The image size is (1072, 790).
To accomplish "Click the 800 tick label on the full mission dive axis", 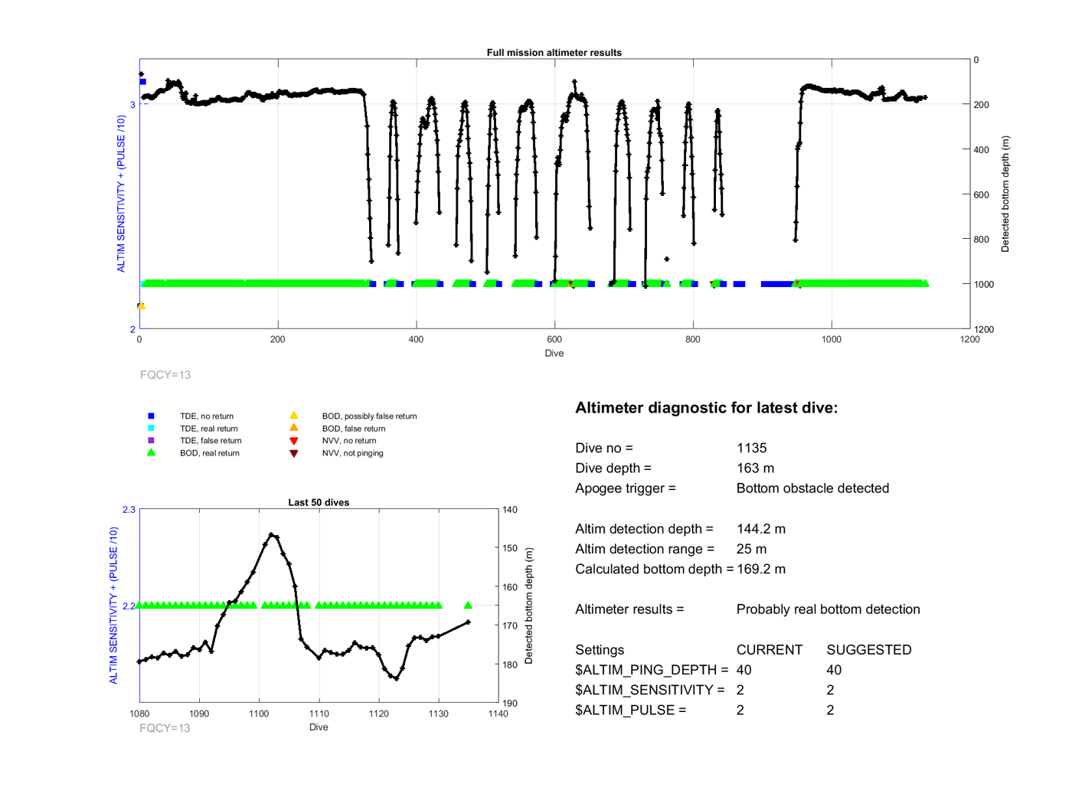I will pos(693,340).
